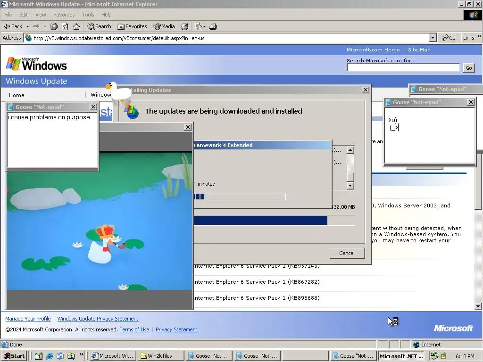The image size is (483, 362).
Task: Click the goose walking on the dialog
Action: pyautogui.click(x=118, y=91)
